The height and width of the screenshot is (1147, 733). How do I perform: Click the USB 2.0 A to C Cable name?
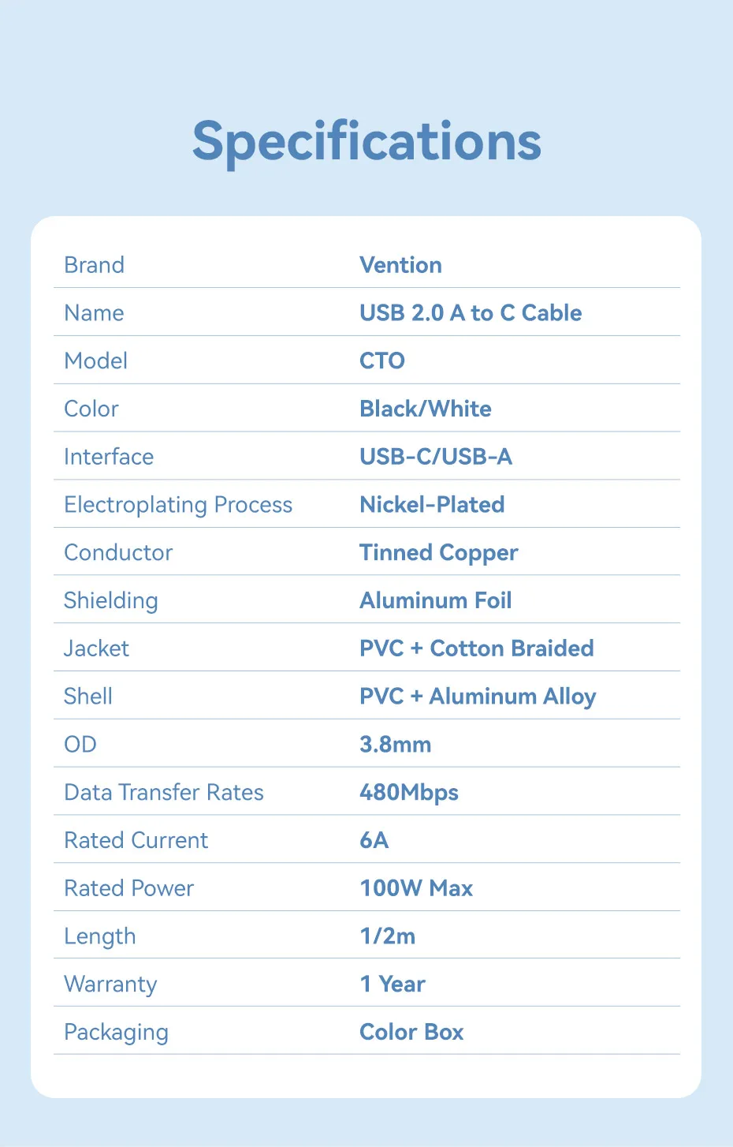pos(471,313)
